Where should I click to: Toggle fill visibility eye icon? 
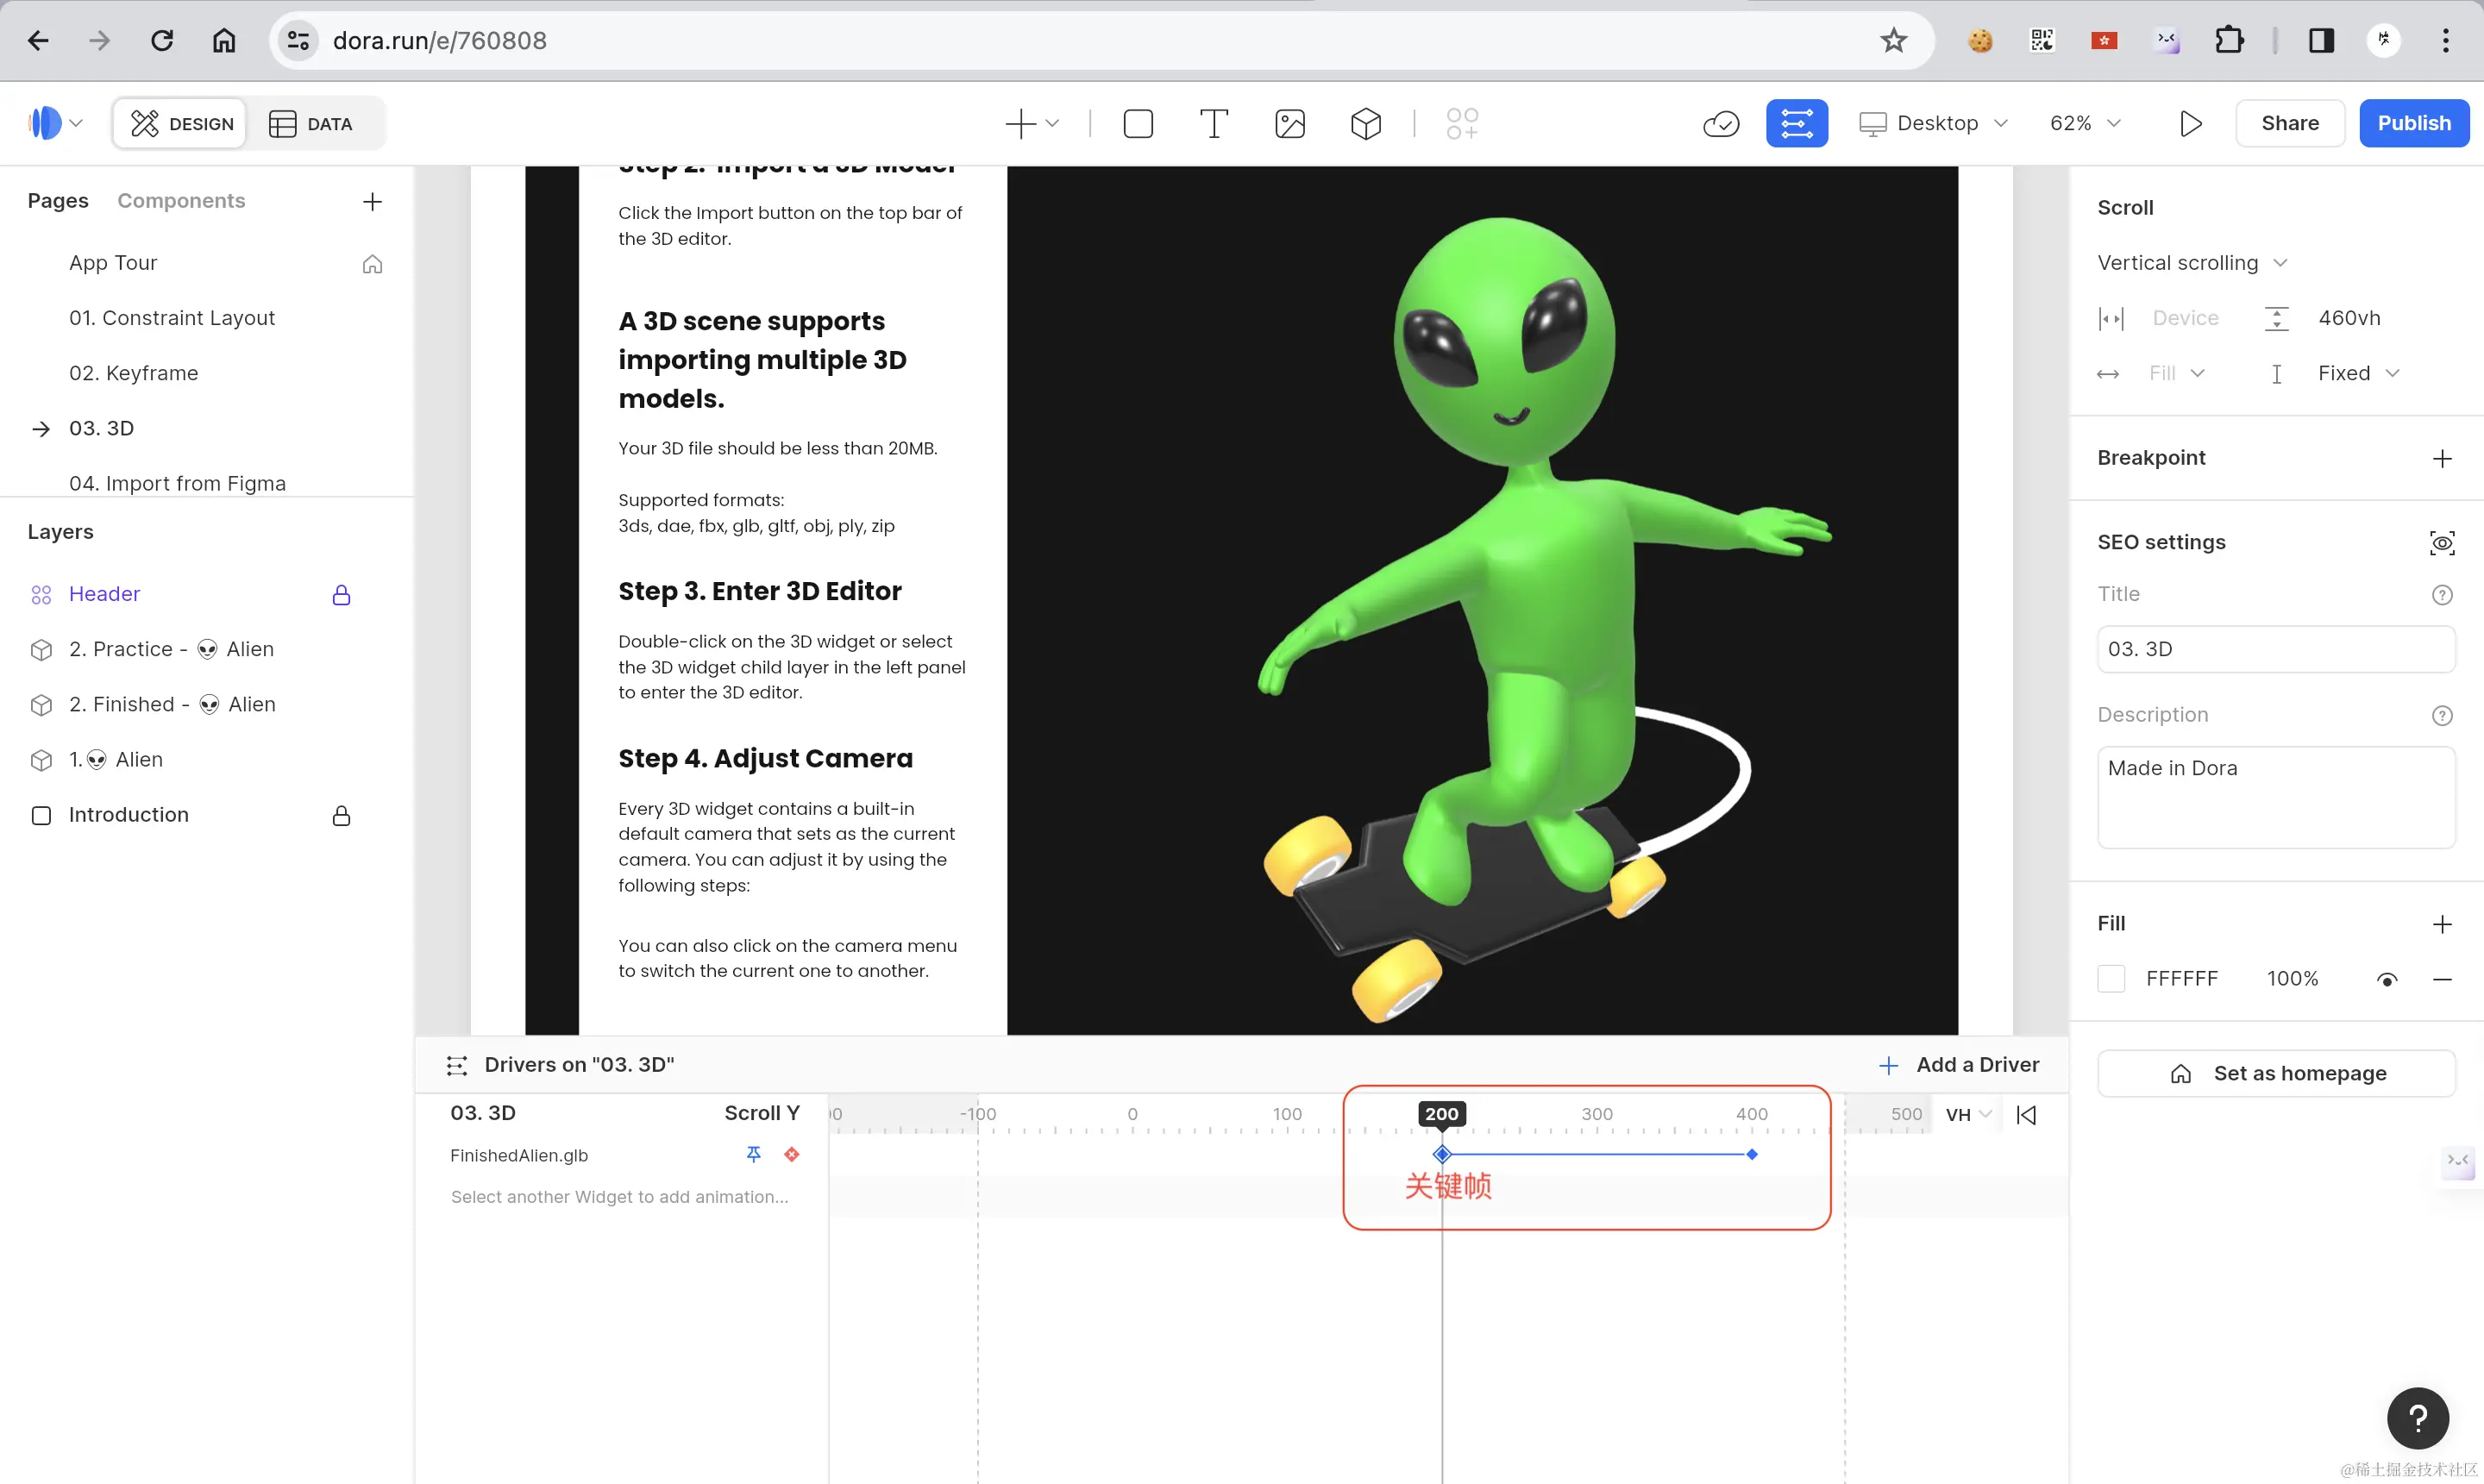(2386, 979)
